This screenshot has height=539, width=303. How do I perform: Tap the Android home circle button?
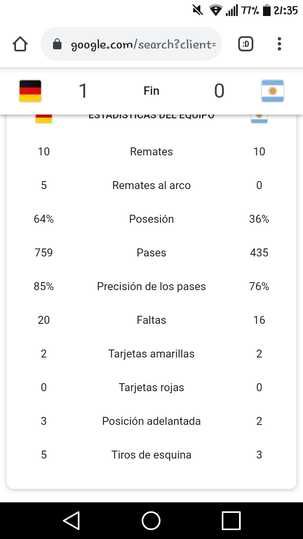point(151,520)
